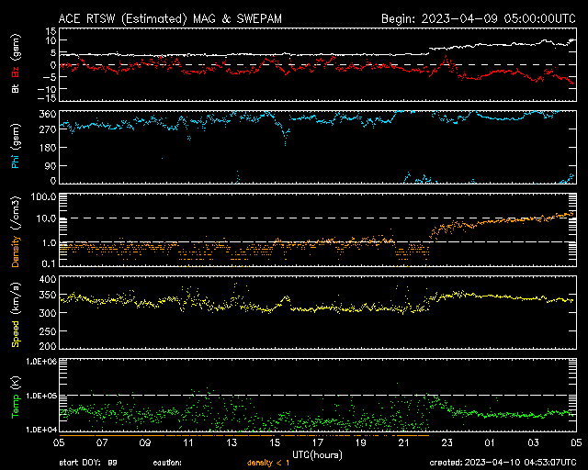Click the green Temp (K) axis label
Viewport: 588px width, 470px height.
point(16,395)
